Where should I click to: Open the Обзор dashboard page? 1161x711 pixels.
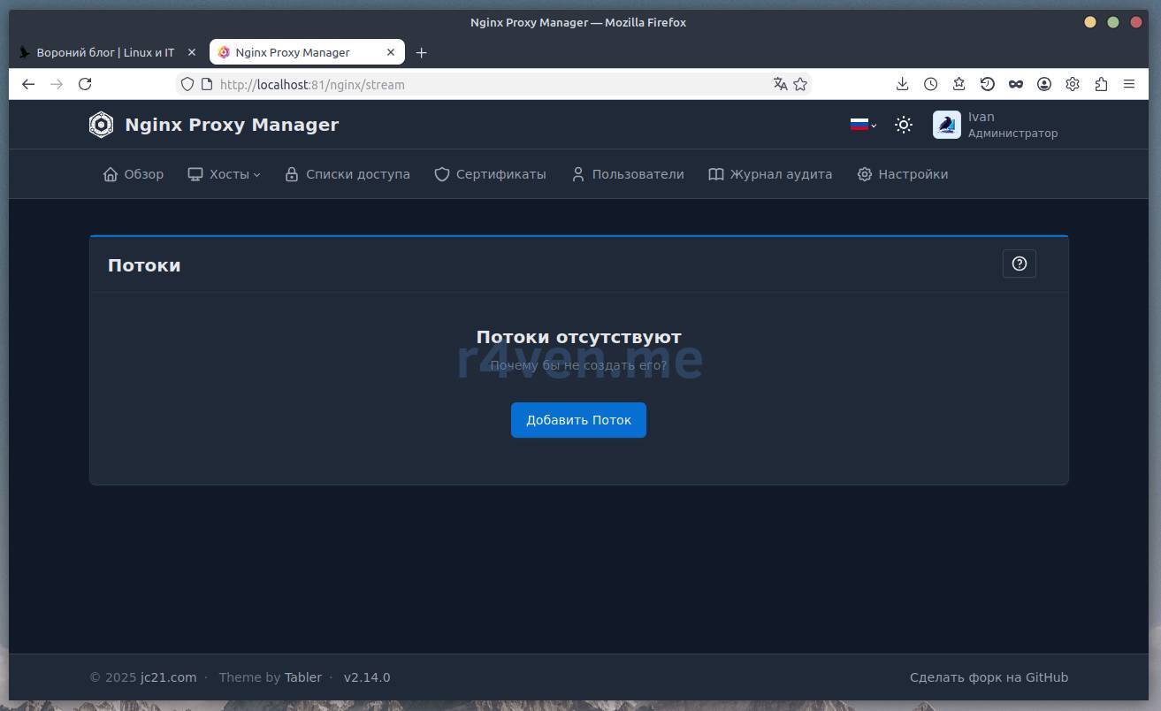134,174
